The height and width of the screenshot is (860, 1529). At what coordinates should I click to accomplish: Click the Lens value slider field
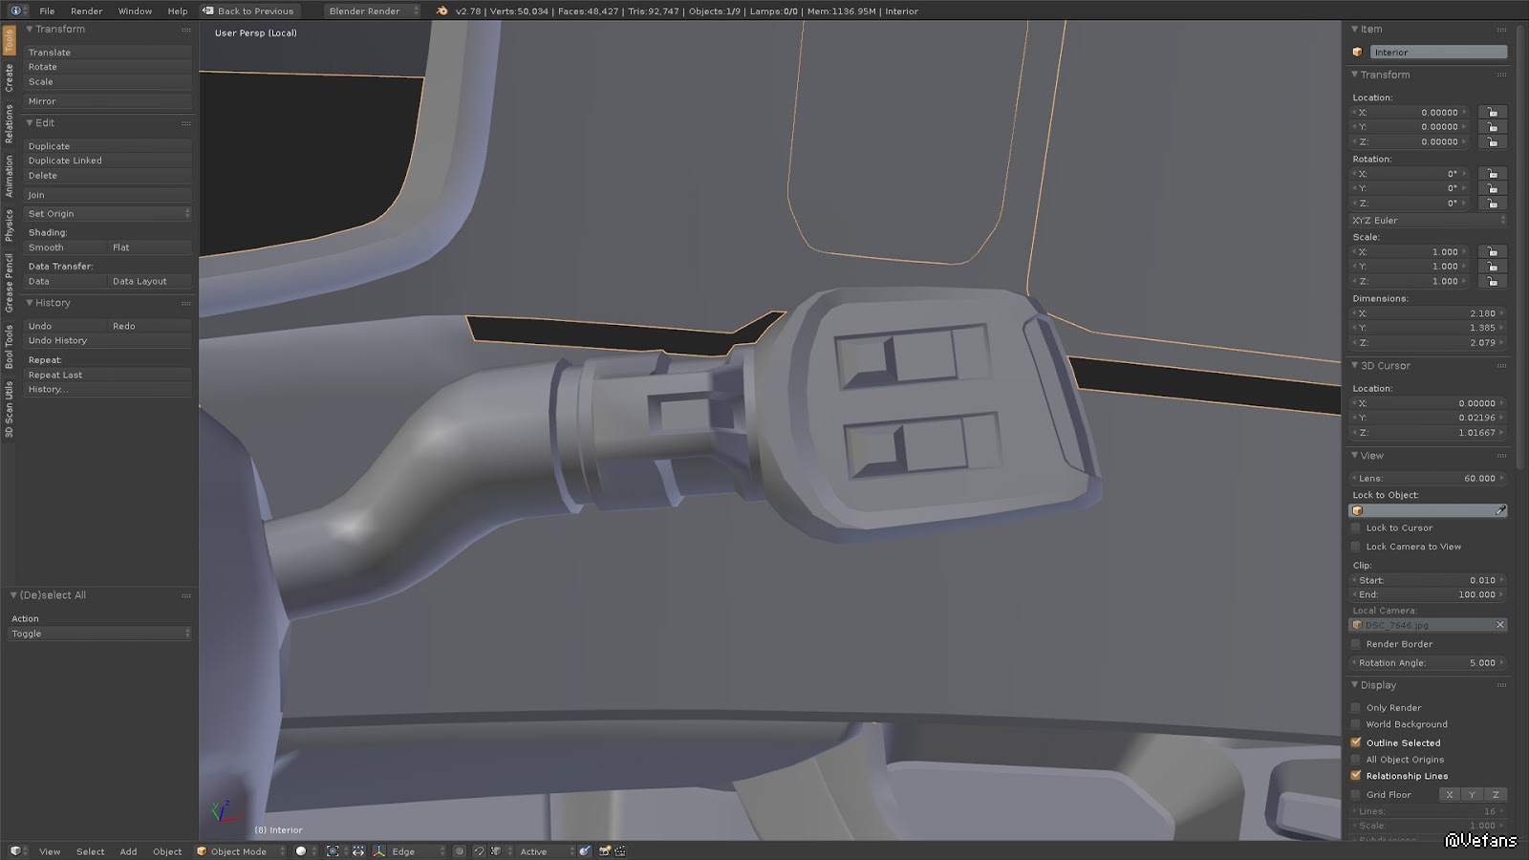1428,479
